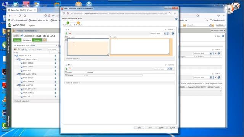The image size is (244, 137).
Task: Open Actions menu in structure toolbar
Action: (40, 49)
